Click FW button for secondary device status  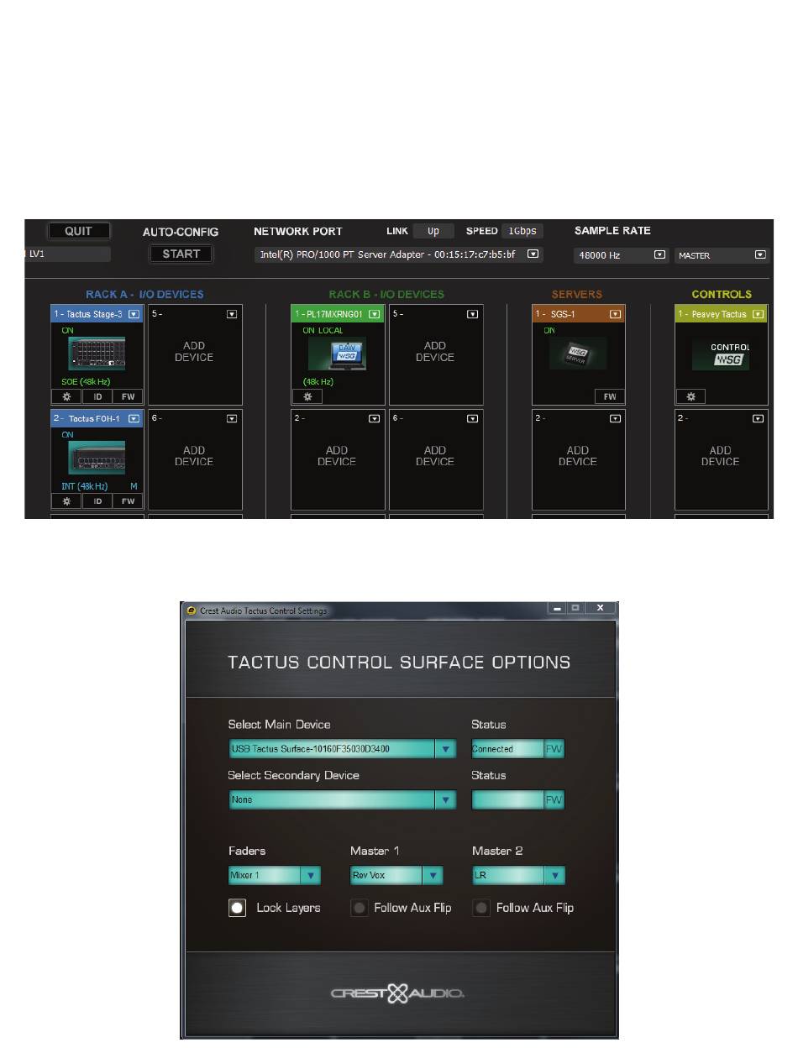coord(554,800)
